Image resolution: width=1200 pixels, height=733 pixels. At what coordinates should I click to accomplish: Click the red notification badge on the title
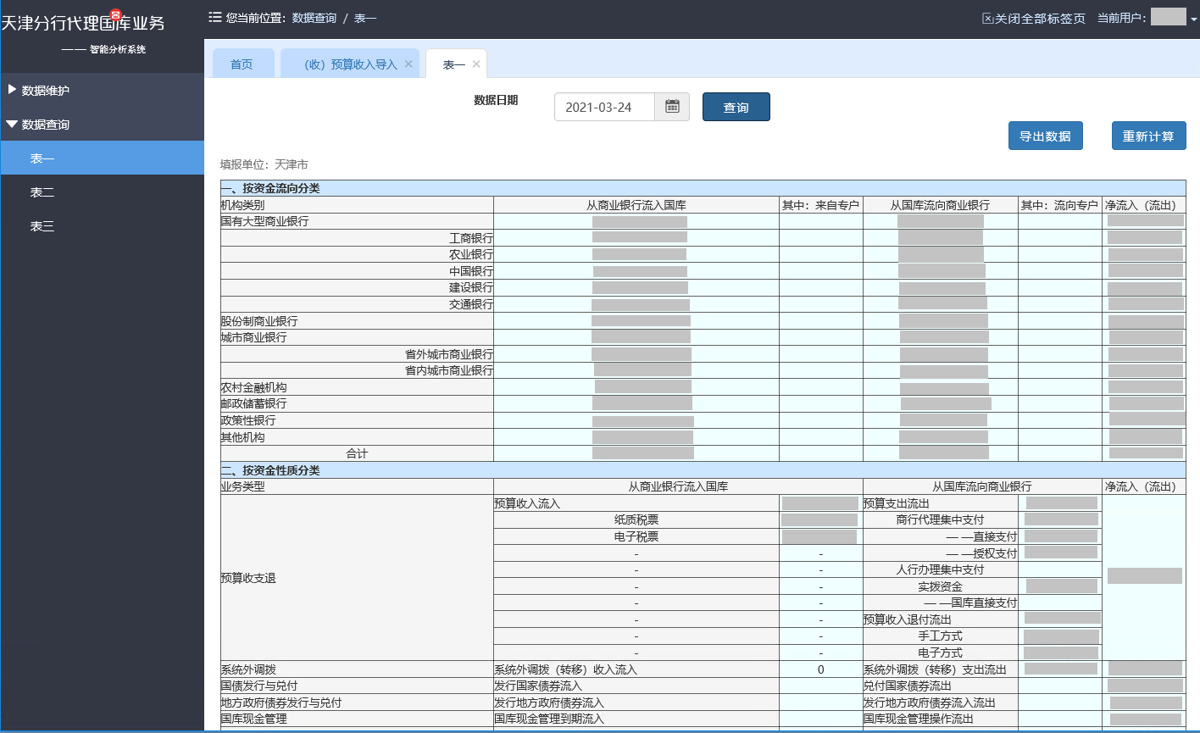[116, 14]
